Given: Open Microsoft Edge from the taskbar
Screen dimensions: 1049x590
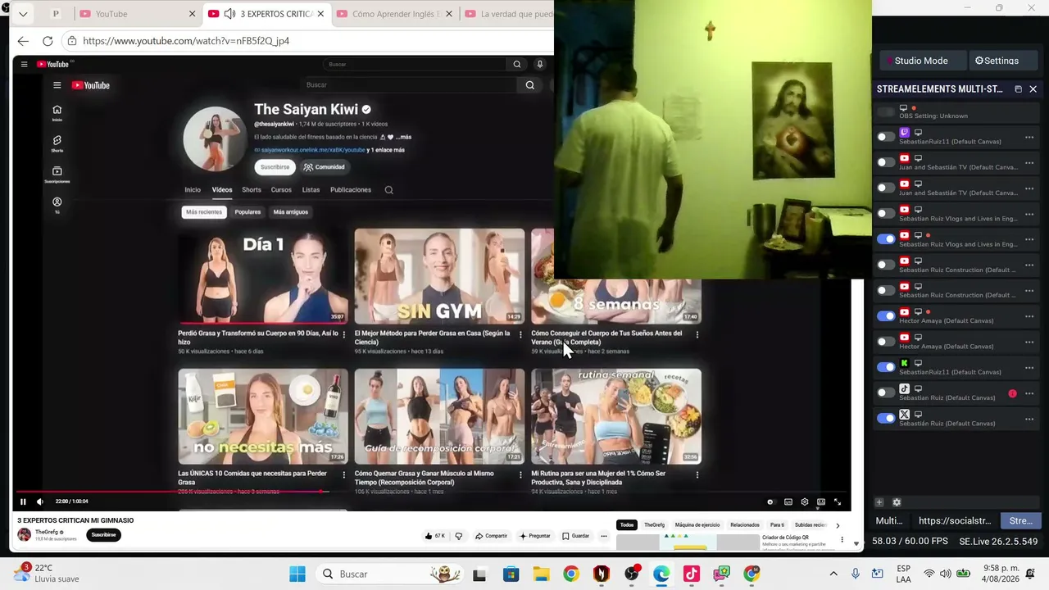Looking at the screenshot, I should [x=661, y=574].
